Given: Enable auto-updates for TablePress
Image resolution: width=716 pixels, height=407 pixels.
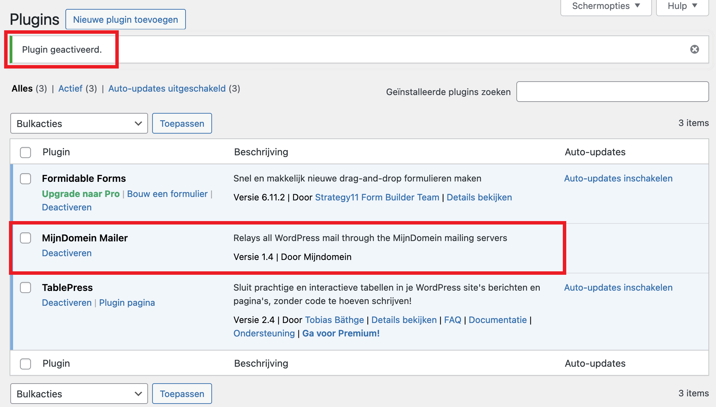Looking at the screenshot, I should (x=618, y=288).
